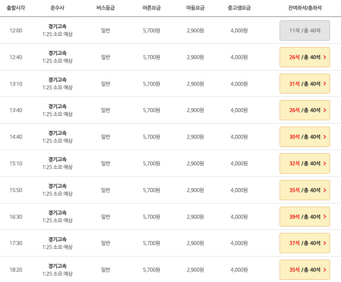Click the chevron icon beside 31석 for 13:10
The image size is (341, 282).
click(325, 84)
